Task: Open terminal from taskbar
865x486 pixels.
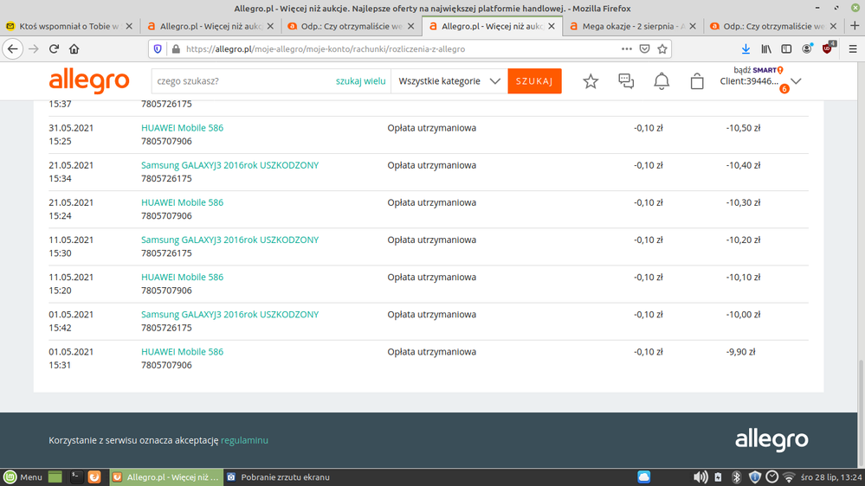Action: [x=76, y=477]
